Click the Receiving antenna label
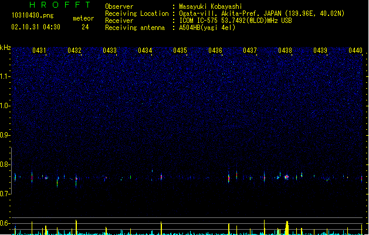 [x=135, y=28]
